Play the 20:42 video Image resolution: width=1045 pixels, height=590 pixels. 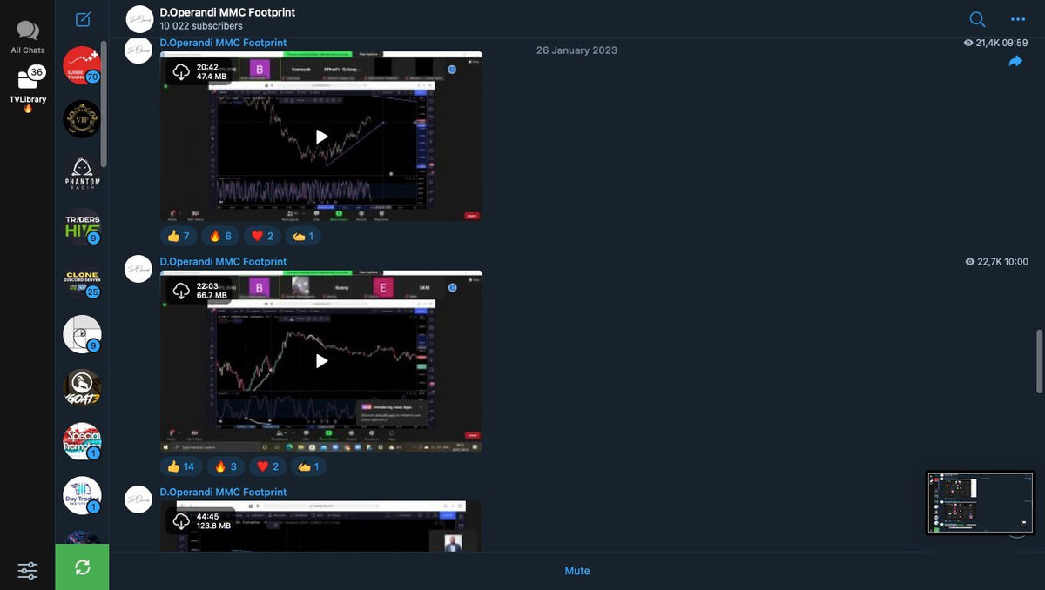pyautogui.click(x=321, y=137)
